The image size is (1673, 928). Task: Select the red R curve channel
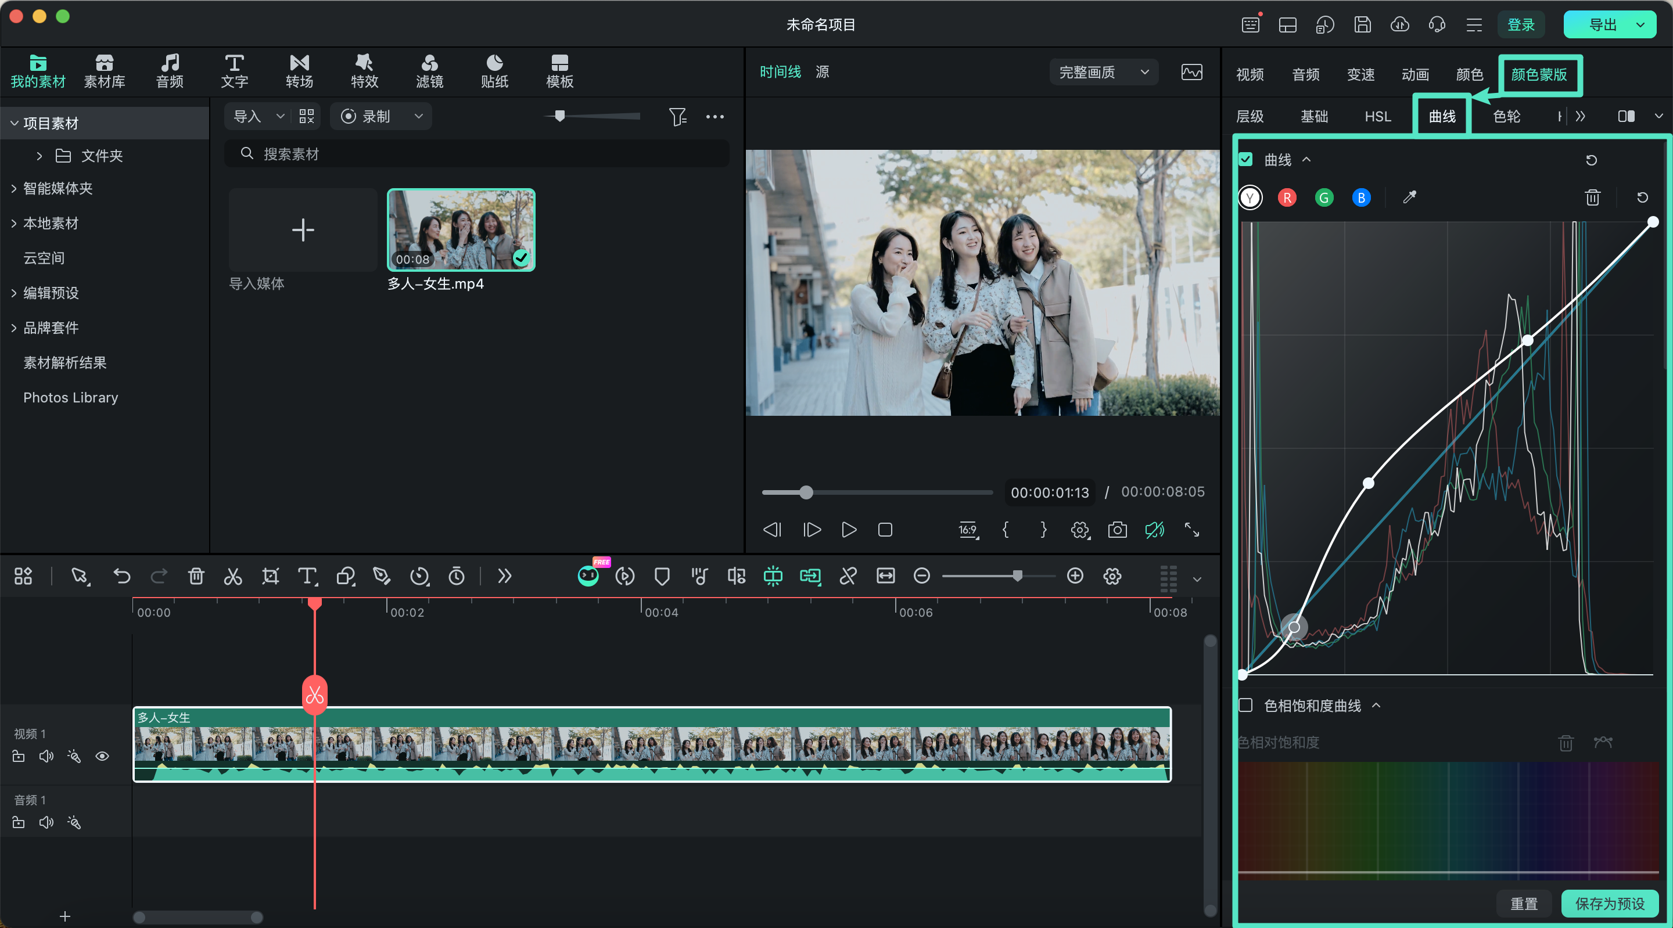click(x=1287, y=197)
